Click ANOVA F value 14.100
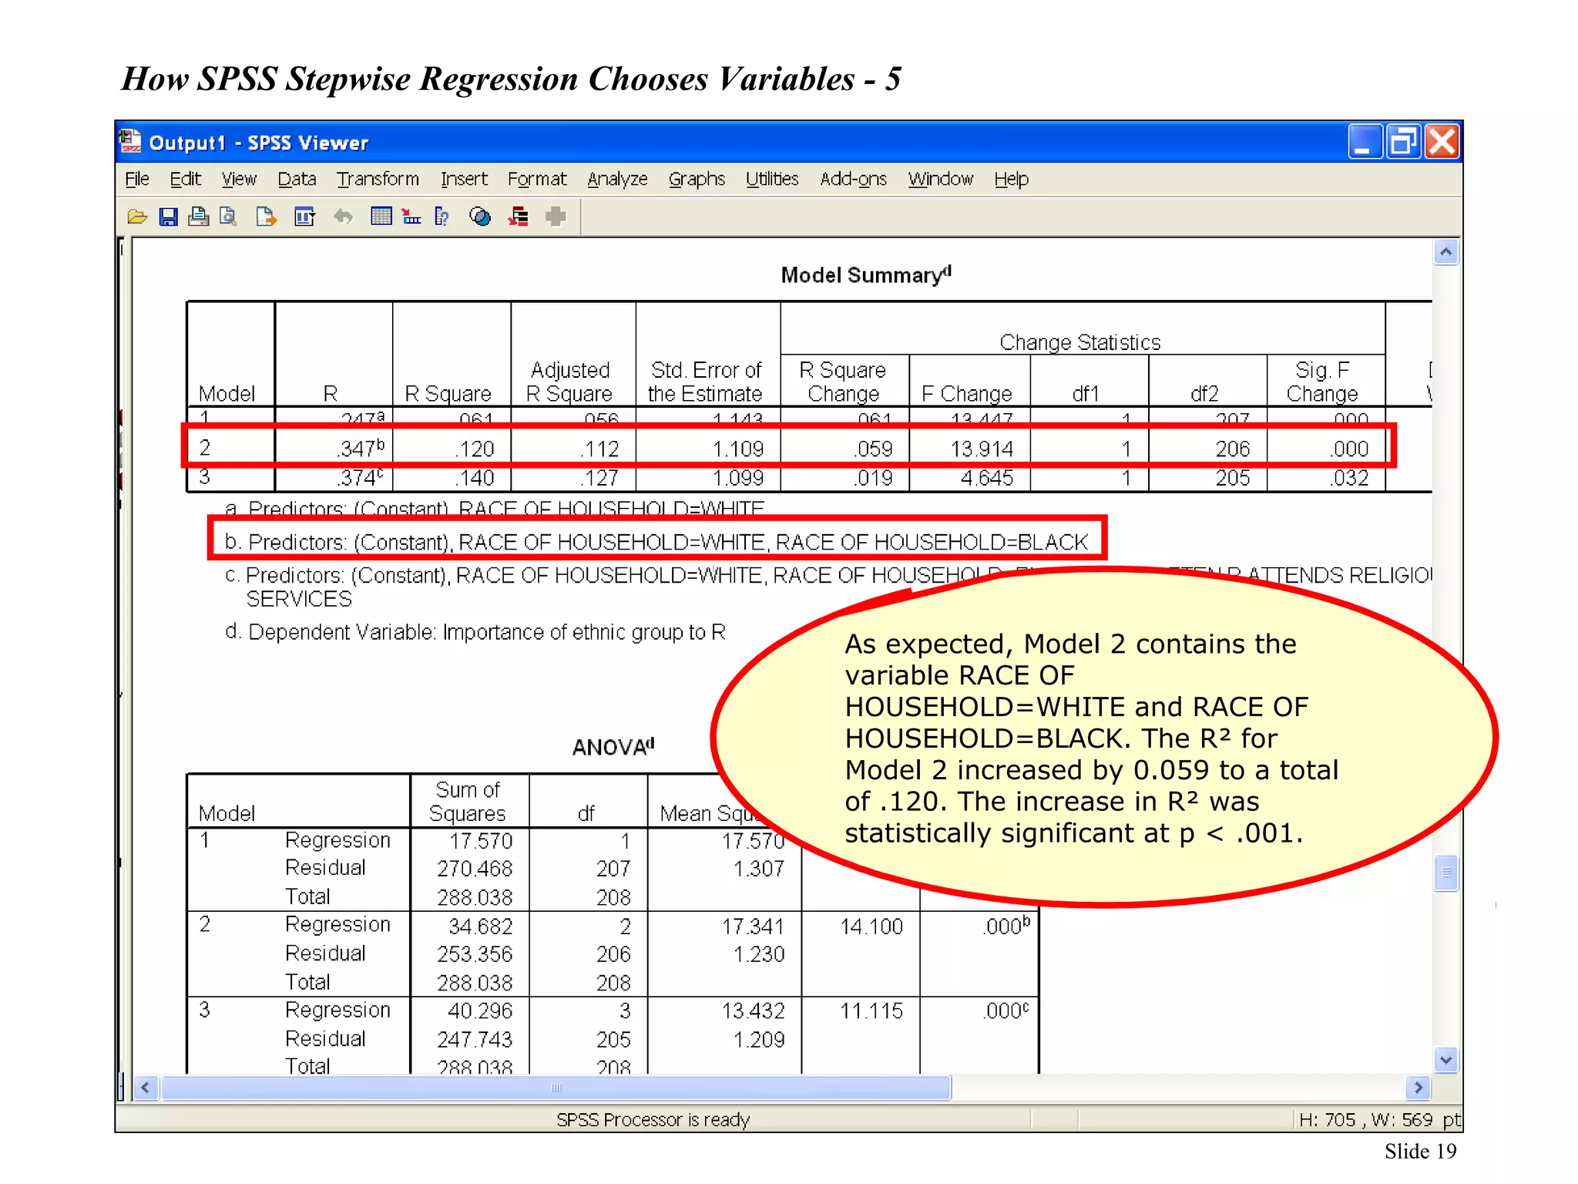The image size is (1578, 1184). 871,926
